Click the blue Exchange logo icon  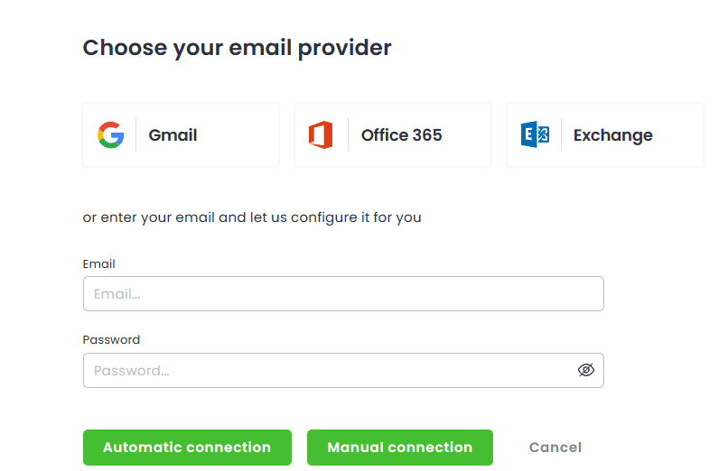pos(535,135)
